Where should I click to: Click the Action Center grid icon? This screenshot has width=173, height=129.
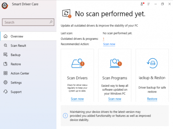[6, 73]
